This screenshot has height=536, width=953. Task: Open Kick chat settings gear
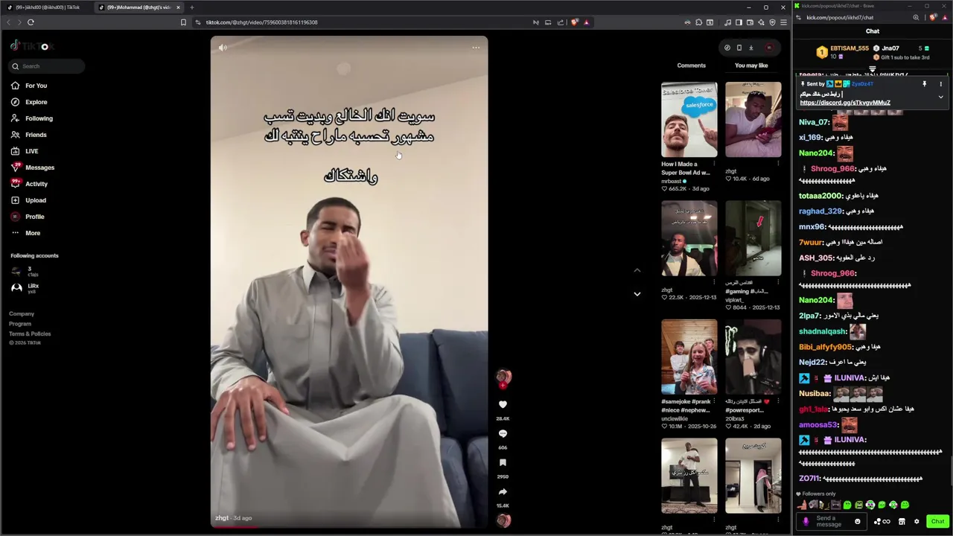pyautogui.click(x=917, y=521)
